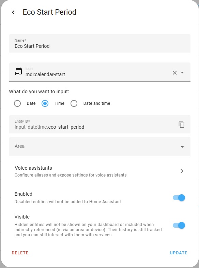Click the calendar-start icon preview

[x=19, y=71]
